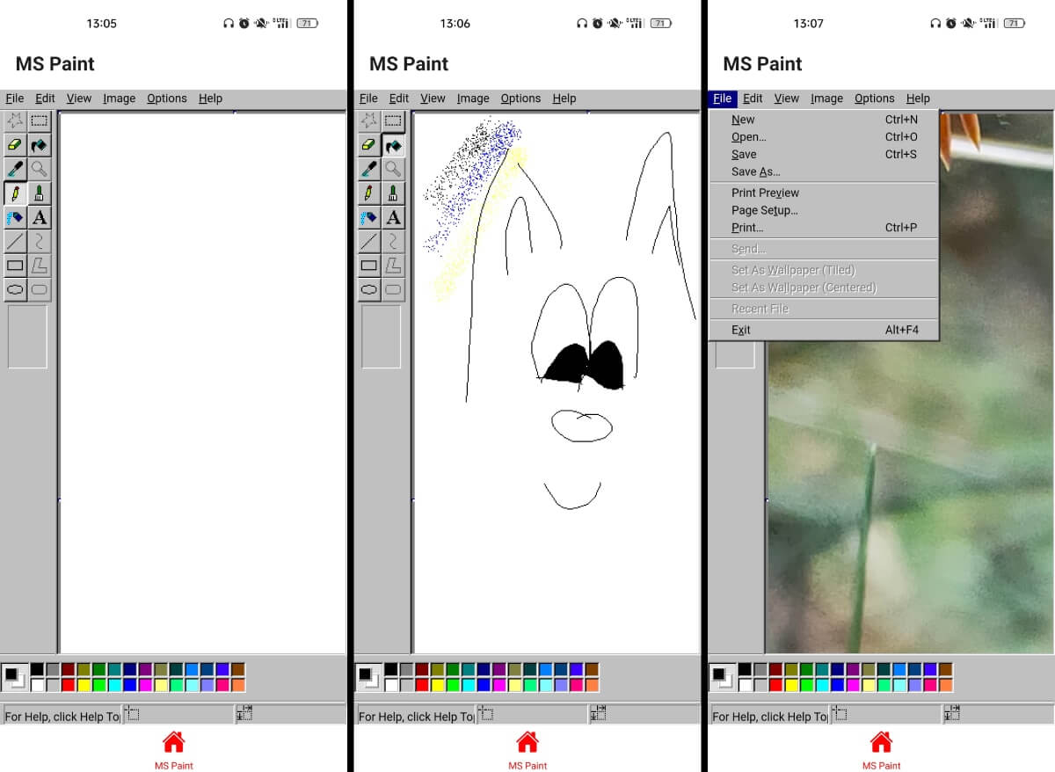Select the Polygon tool

(x=40, y=265)
